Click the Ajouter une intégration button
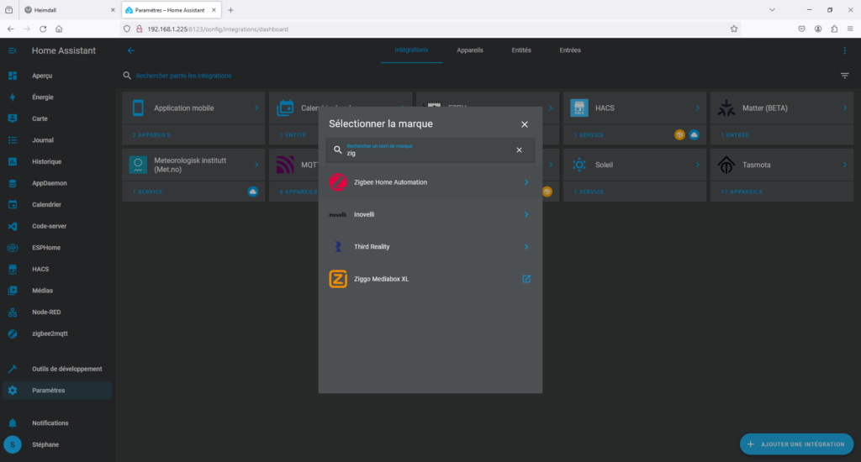Screen dimensions: 861x462 pyautogui.click(x=796, y=444)
